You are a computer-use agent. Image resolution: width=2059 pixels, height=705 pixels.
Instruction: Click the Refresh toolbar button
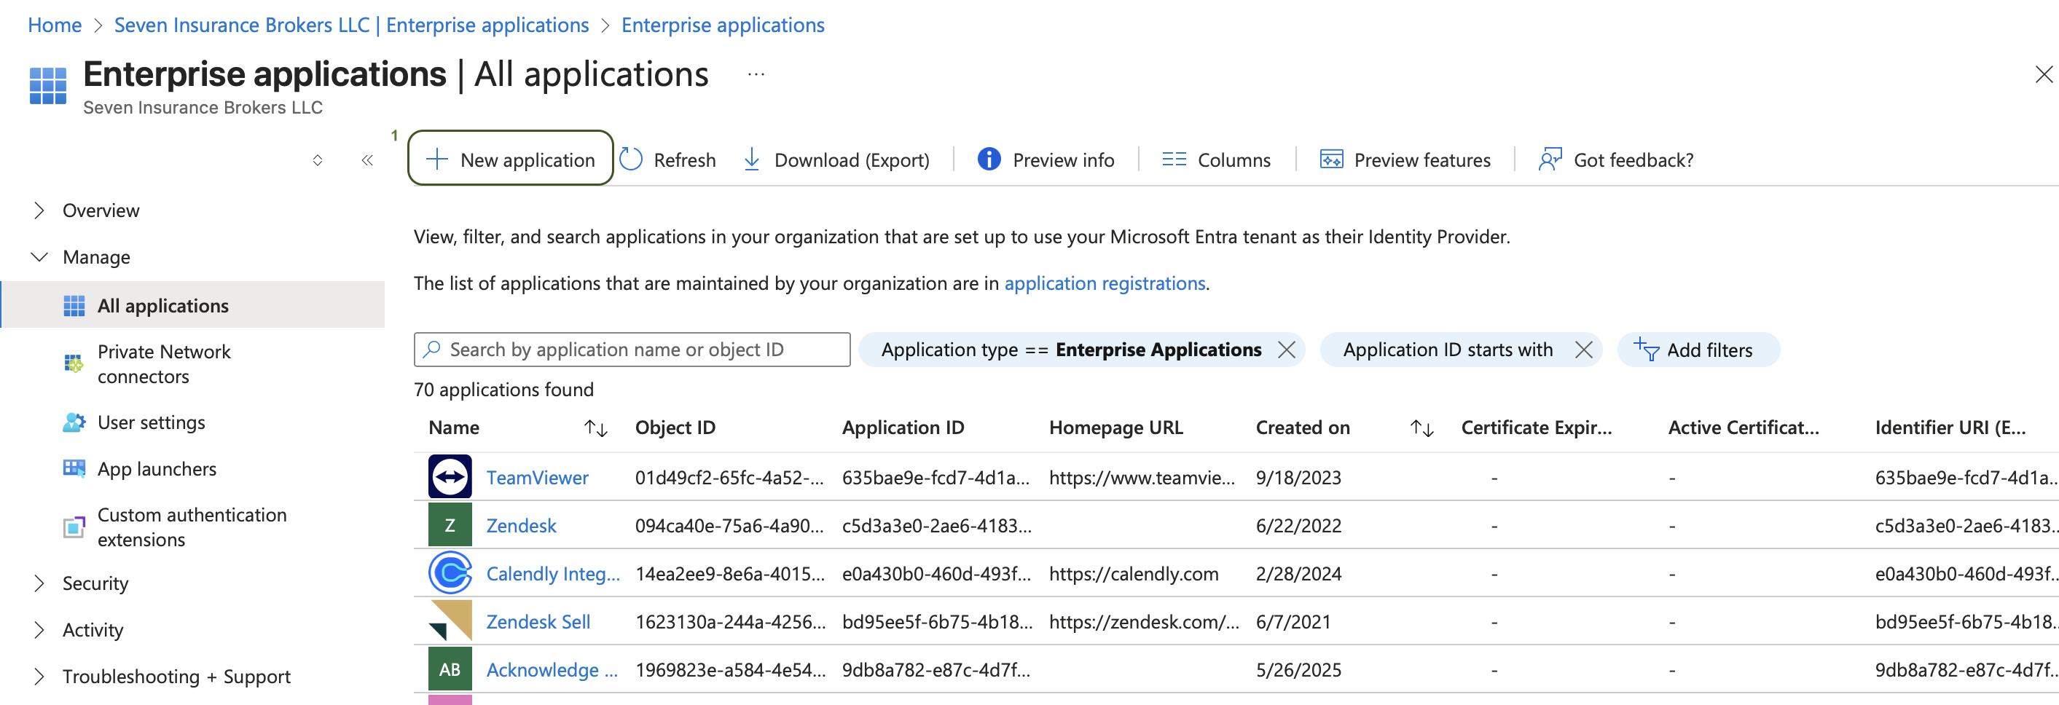coord(668,160)
